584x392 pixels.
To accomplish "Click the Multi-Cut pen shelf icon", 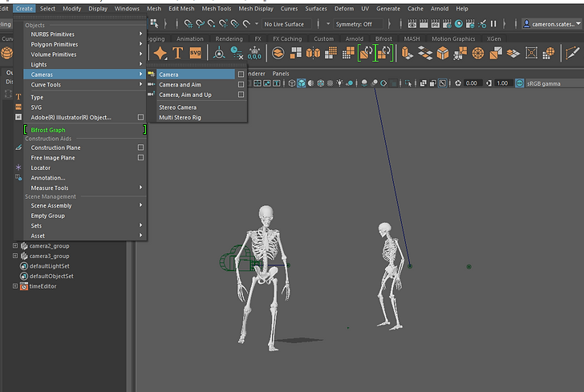I will (572, 53).
